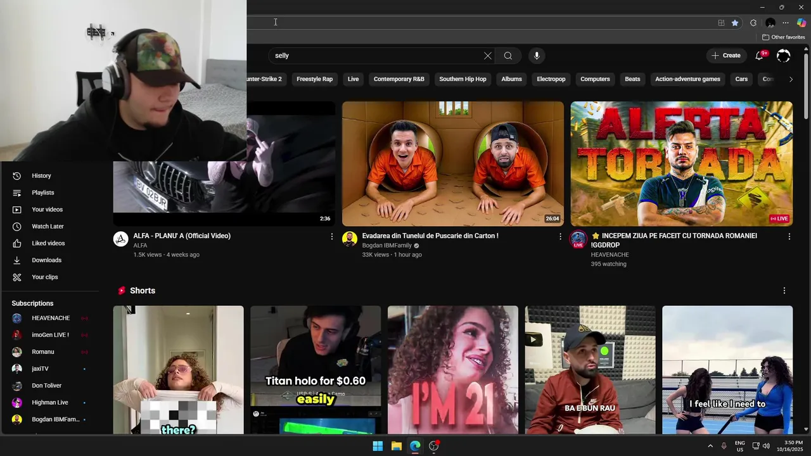This screenshot has height=456, width=811.
Task: Select the Live filter chip
Action: click(353, 79)
